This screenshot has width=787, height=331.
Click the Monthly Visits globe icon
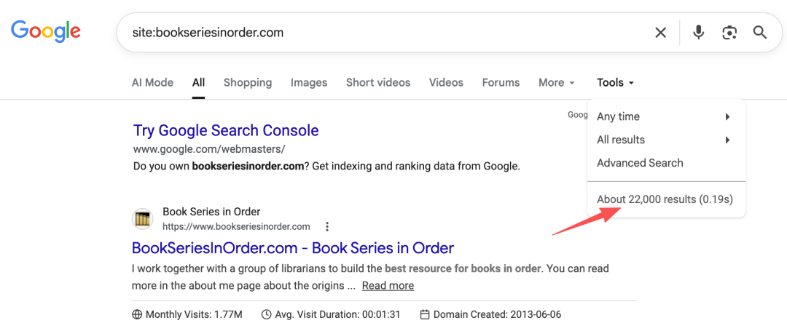tap(137, 314)
